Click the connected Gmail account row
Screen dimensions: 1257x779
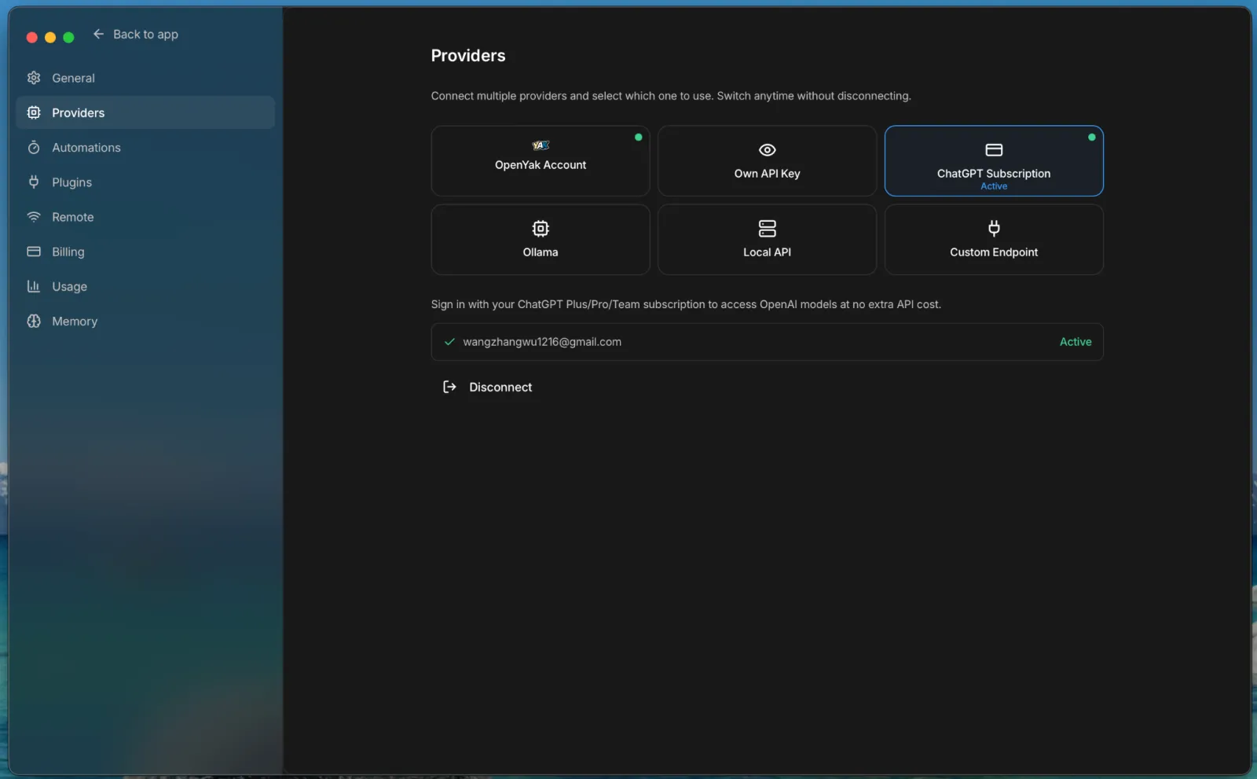766,342
